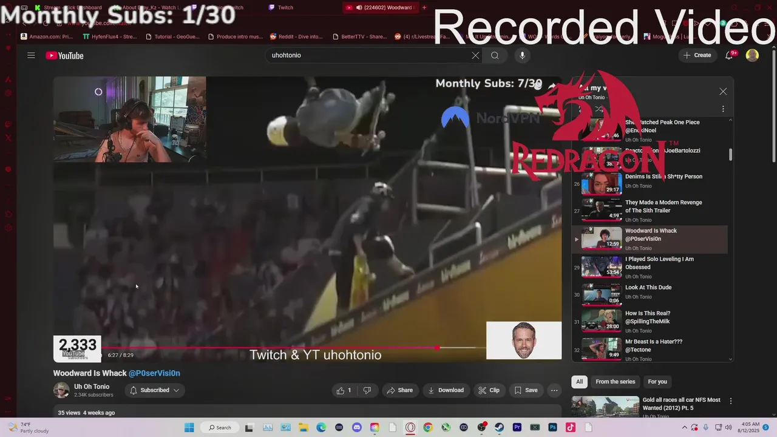Show hidden system tray icons
This screenshot has width=777, height=437.
[x=684, y=427]
